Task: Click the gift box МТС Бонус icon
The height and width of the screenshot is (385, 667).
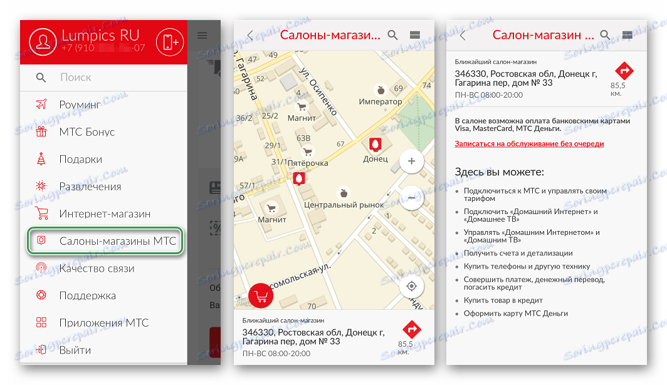Action: [41, 131]
